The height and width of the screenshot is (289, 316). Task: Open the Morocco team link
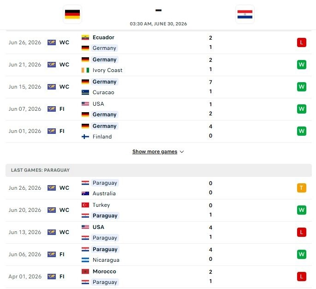pos(104,271)
